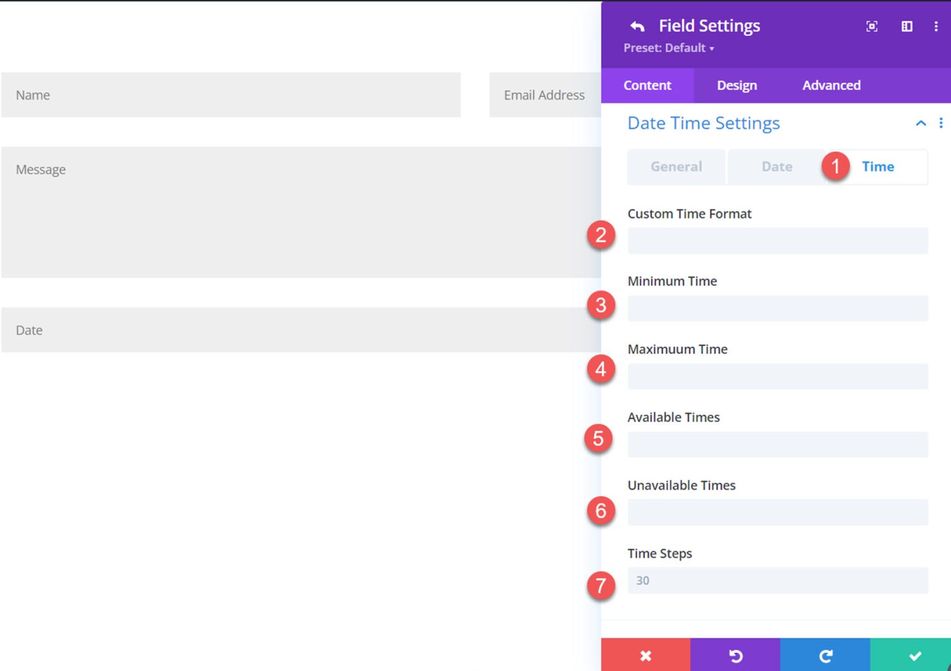Click the Email Address form field
Viewport: 951px width, 671px height.
point(544,95)
